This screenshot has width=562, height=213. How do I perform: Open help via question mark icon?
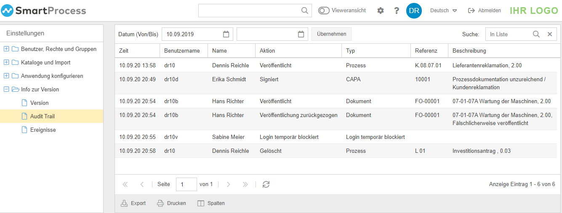397,11
